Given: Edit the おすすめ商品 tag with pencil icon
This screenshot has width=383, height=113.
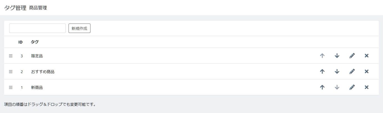Looking at the screenshot, I should [x=352, y=71].
